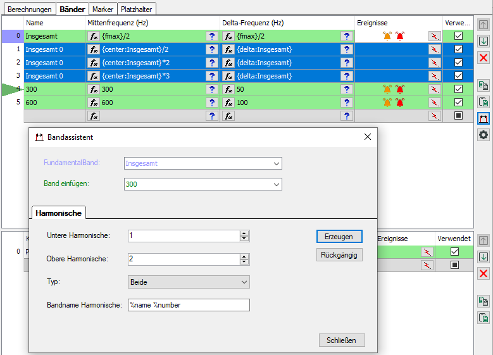
Task: Decrease Untere Harmonische value
Action: tap(244, 239)
